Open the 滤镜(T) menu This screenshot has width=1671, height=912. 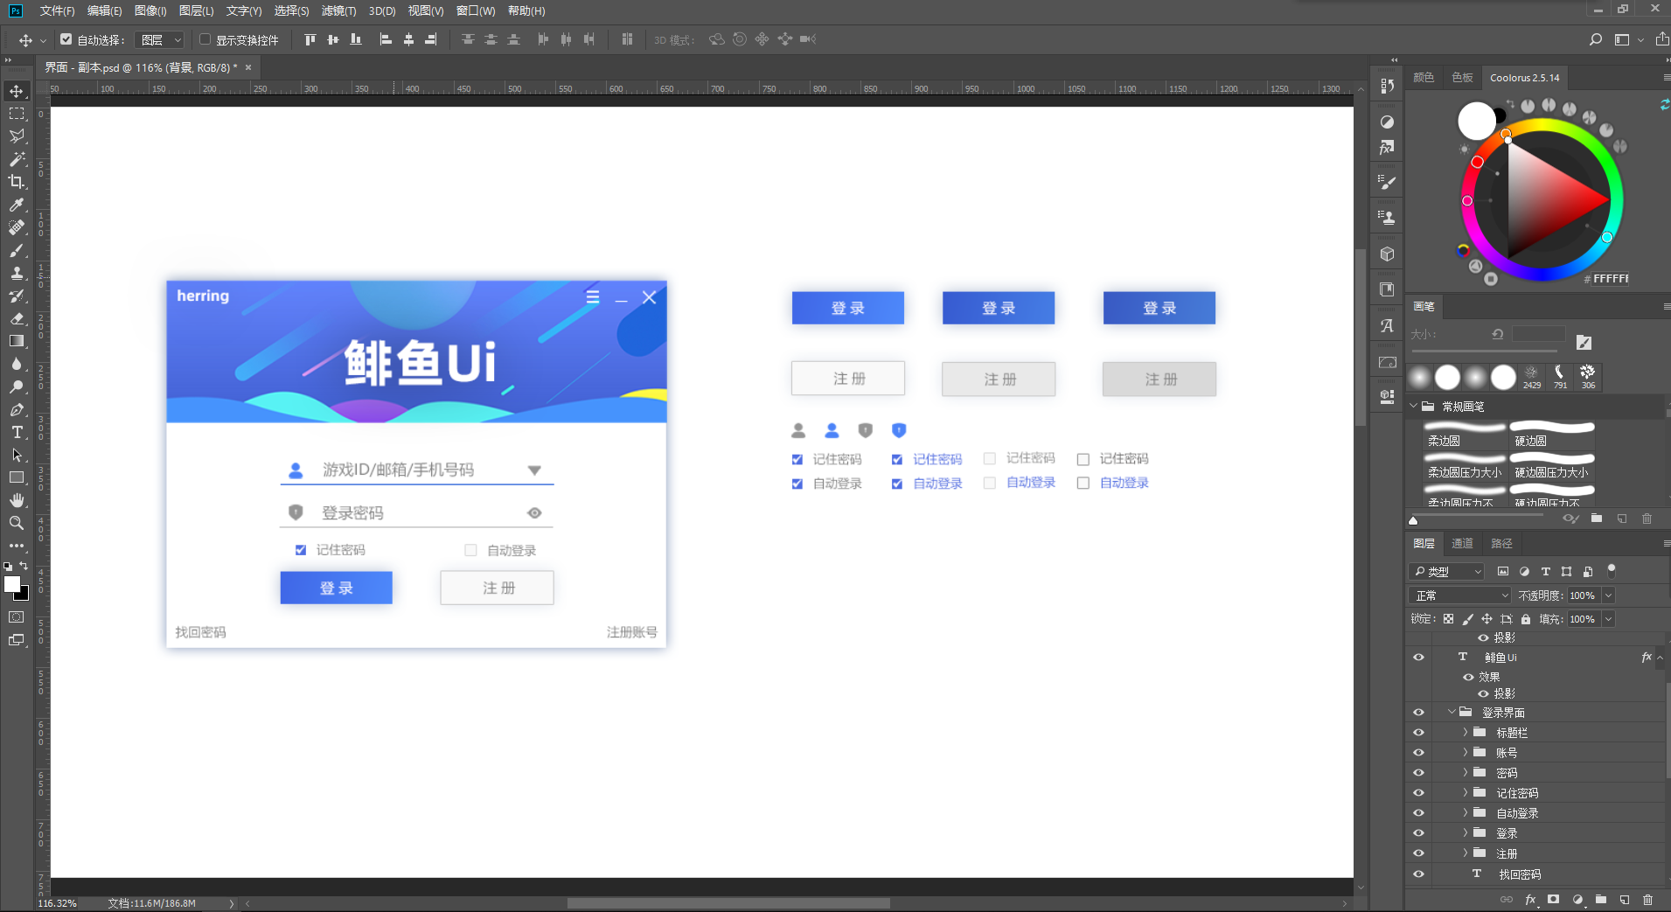coord(338,10)
